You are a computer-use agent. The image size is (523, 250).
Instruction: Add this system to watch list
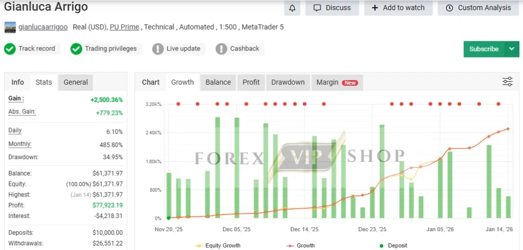[398, 8]
